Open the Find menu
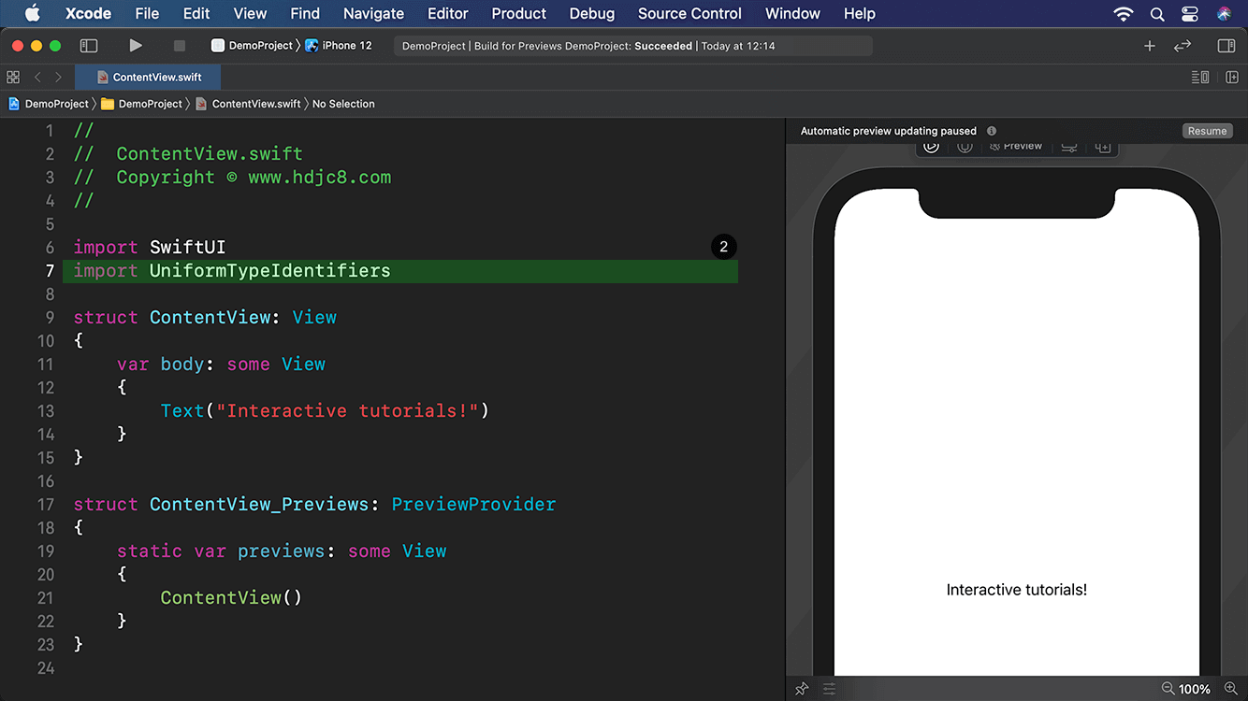Image resolution: width=1248 pixels, height=701 pixels. coord(305,13)
